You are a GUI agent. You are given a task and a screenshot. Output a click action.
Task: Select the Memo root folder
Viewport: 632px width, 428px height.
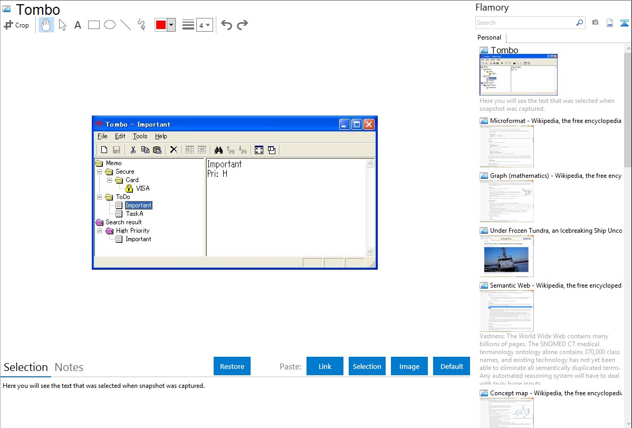coord(113,164)
